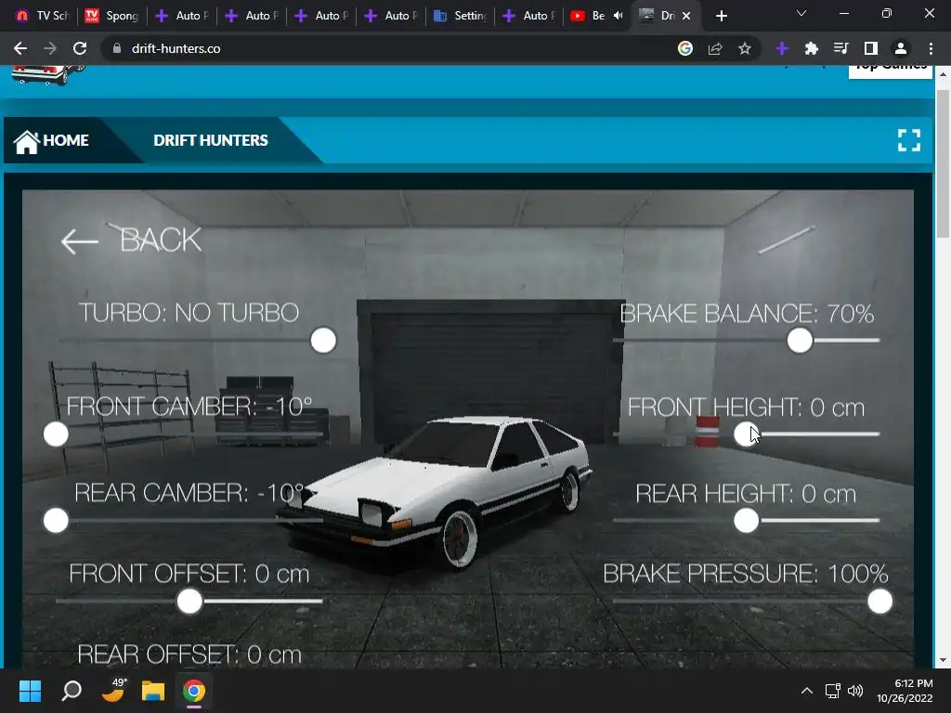Switch to the Settings tab
The width and height of the screenshot is (951, 713).
[x=461, y=16]
